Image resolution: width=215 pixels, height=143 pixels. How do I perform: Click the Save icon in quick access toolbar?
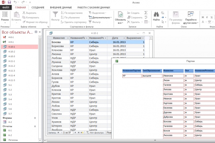tap(9, 2)
